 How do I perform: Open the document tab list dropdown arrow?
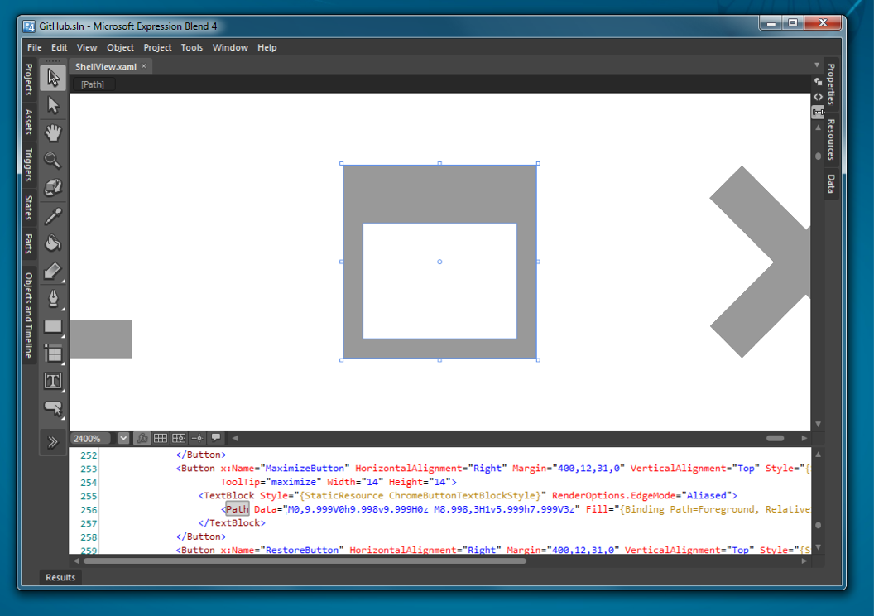[x=817, y=66]
